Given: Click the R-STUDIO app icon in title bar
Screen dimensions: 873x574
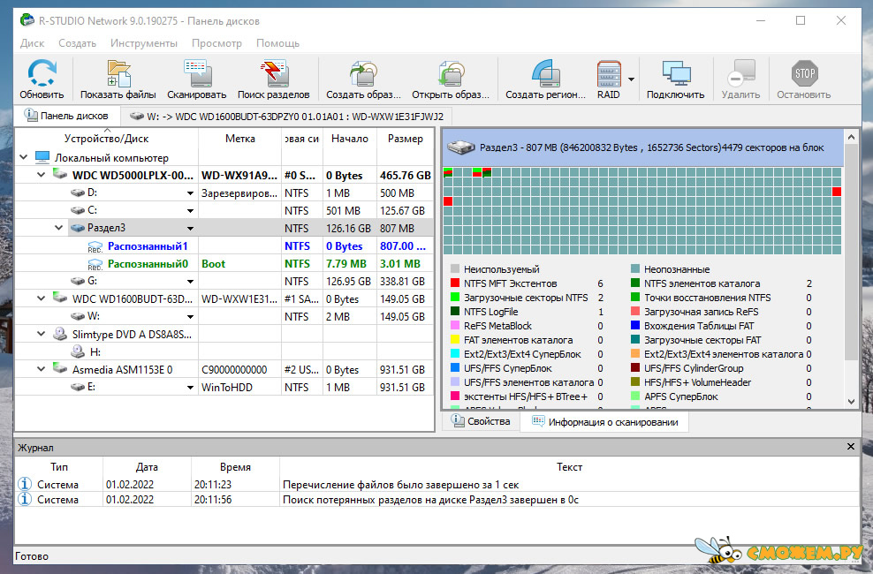Looking at the screenshot, I should [27, 20].
